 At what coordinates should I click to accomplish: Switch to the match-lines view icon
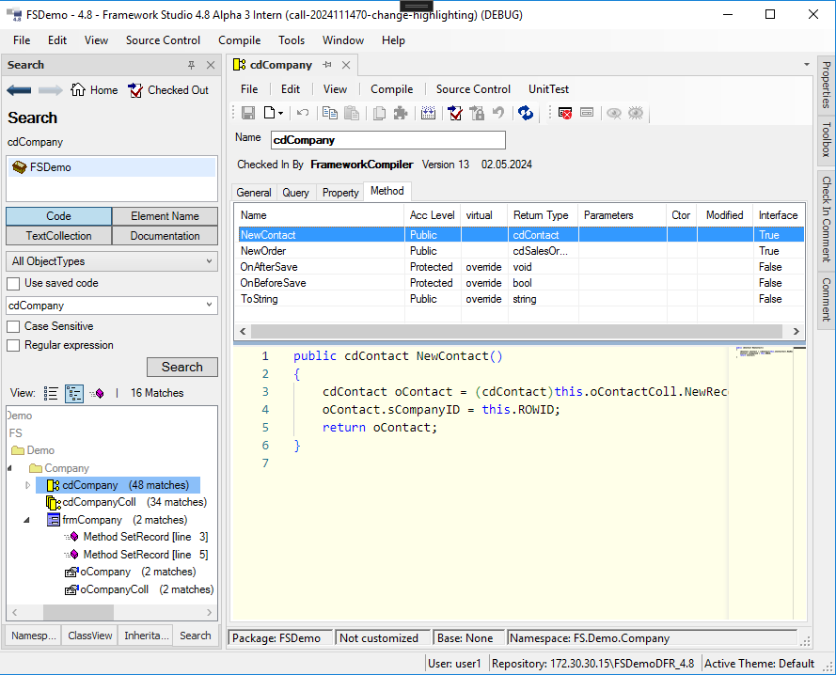97,394
